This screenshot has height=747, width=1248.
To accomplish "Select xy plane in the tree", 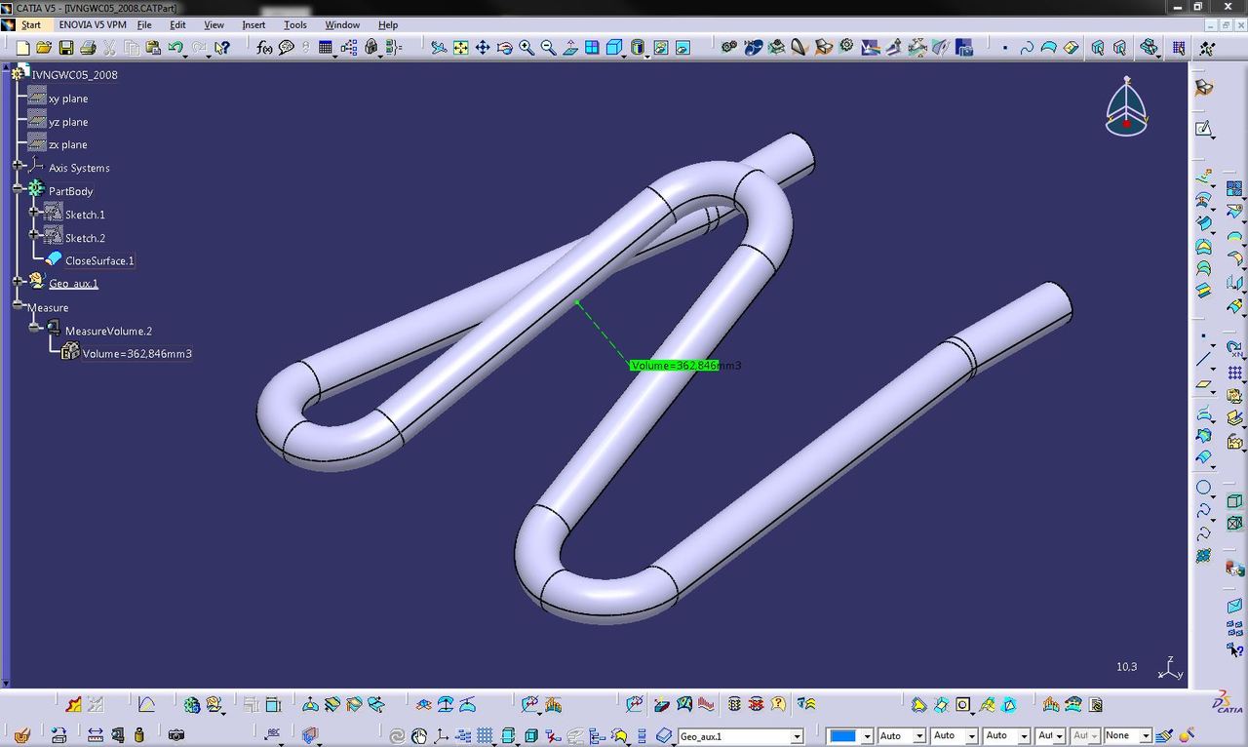I will [x=68, y=98].
